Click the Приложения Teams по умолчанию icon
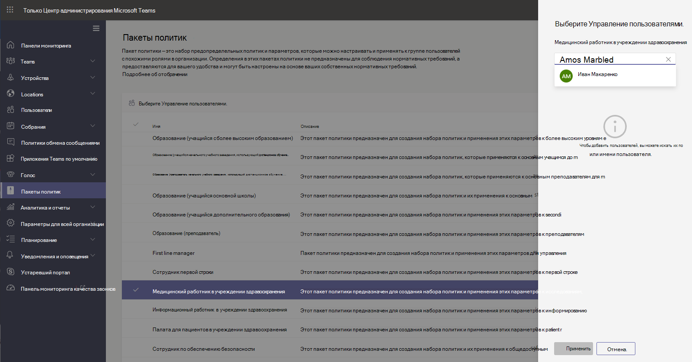Viewport: 692px width, 362px height. point(10,159)
